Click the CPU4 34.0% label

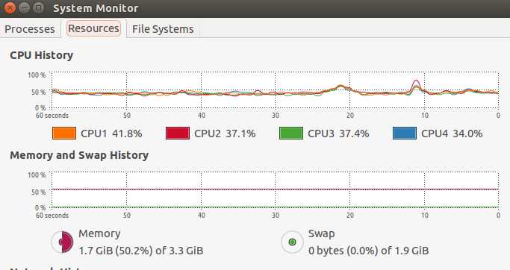[x=452, y=134]
